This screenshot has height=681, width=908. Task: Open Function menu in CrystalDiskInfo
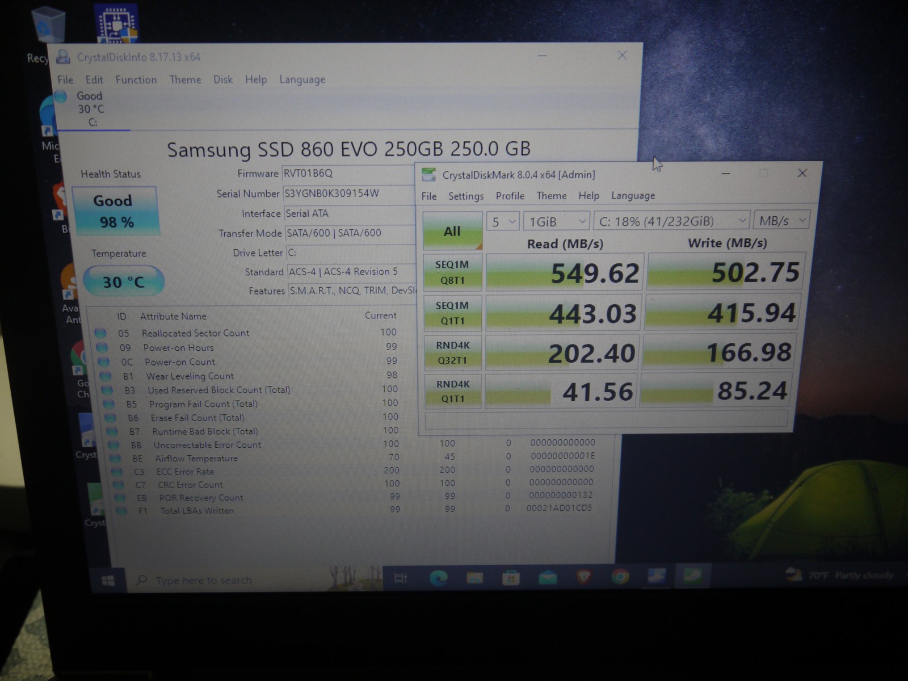[x=136, y=79]
